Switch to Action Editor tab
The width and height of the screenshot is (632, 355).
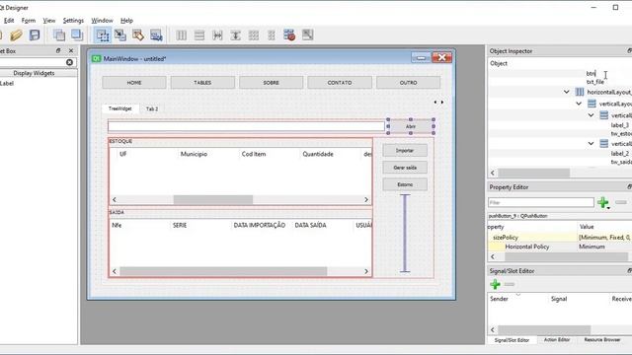tap(557, 340)
